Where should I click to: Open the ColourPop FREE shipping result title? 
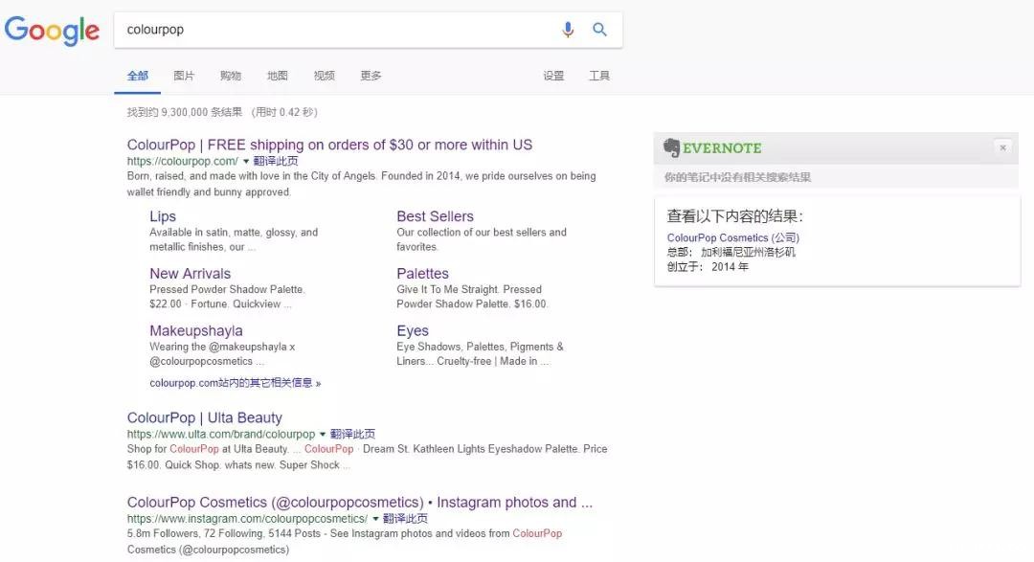pos(329,145)
